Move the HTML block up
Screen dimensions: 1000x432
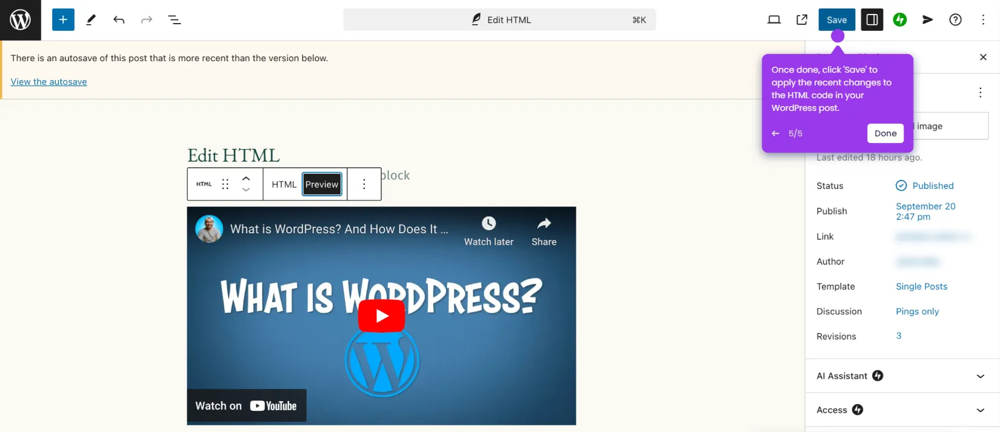click(x=246, y=179)
